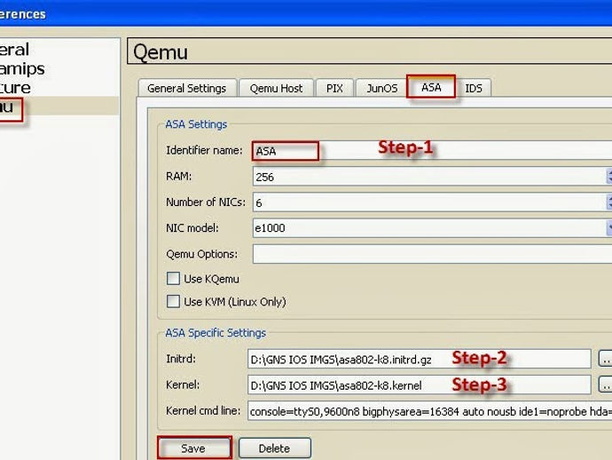612x460 pixels.
Task: Click the Kernel cmd line field
Action: 429,411
